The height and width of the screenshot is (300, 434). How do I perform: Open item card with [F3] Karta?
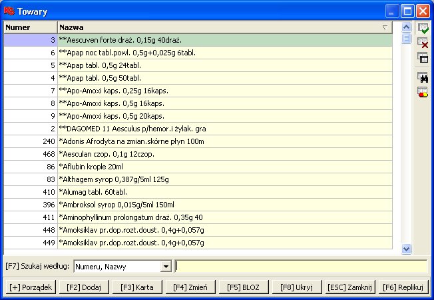(136, 287)
